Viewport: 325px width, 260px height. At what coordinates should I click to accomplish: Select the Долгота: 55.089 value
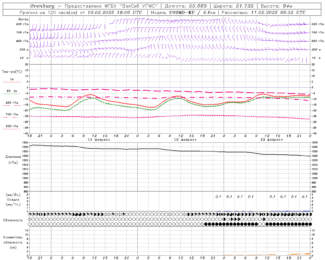pyautogui.click(x=186, y=6)
